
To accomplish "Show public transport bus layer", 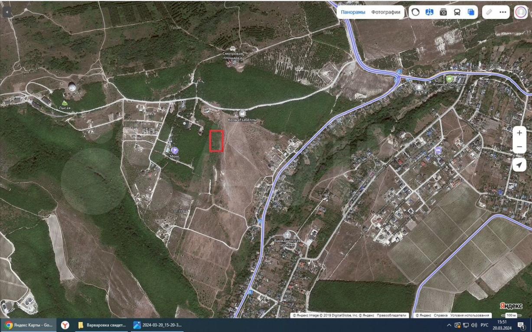I will pos(457,12).
